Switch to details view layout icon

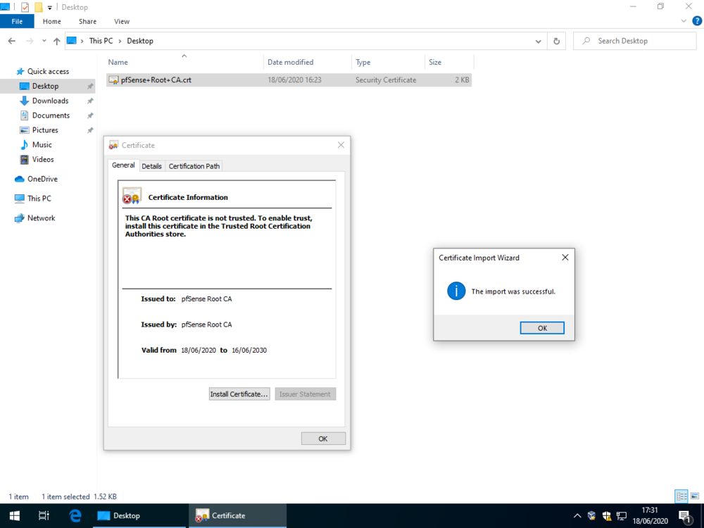coord(681,496)
